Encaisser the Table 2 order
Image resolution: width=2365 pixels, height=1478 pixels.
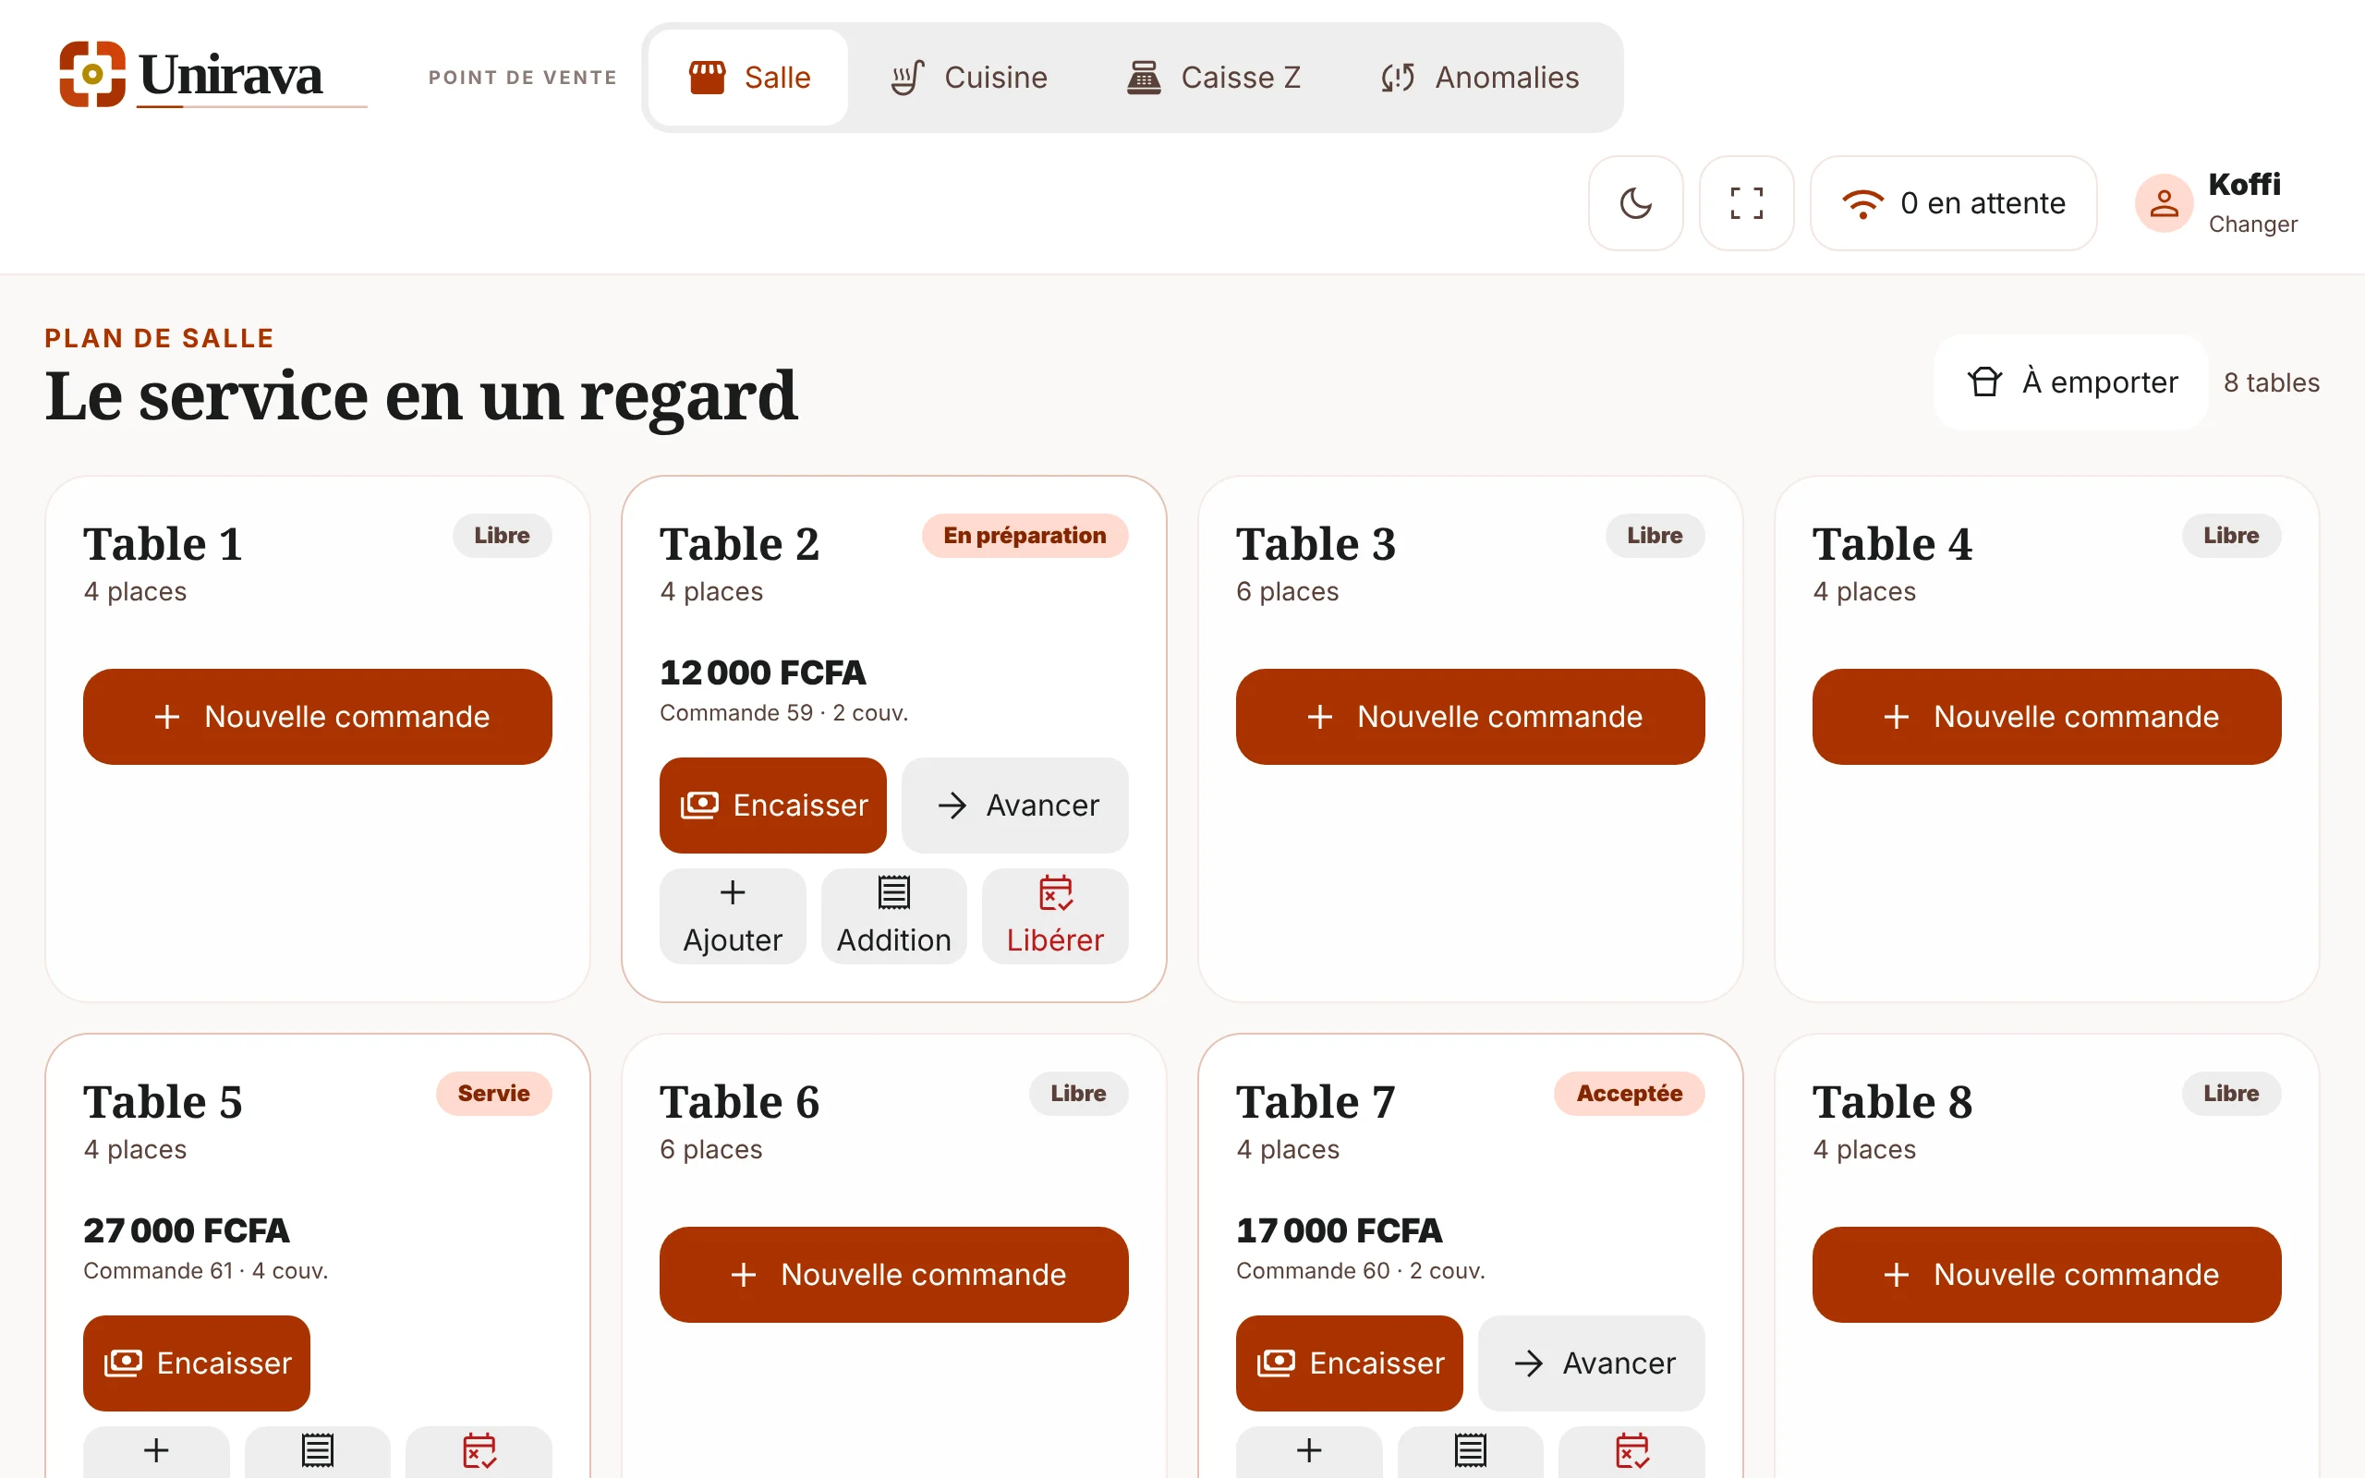coord(773,806)
